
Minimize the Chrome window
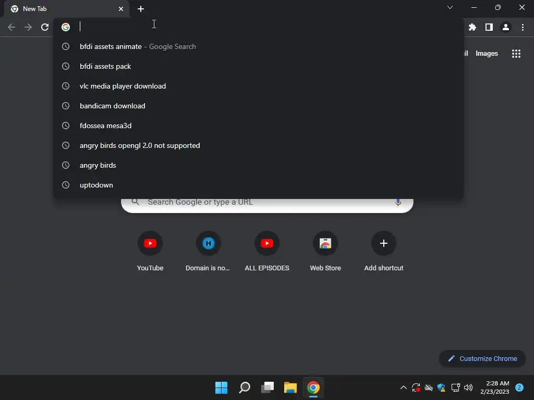click(x=474, y=7)
